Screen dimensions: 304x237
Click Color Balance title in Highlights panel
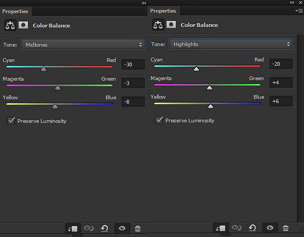pyautogui.click(x=199, y=25)
